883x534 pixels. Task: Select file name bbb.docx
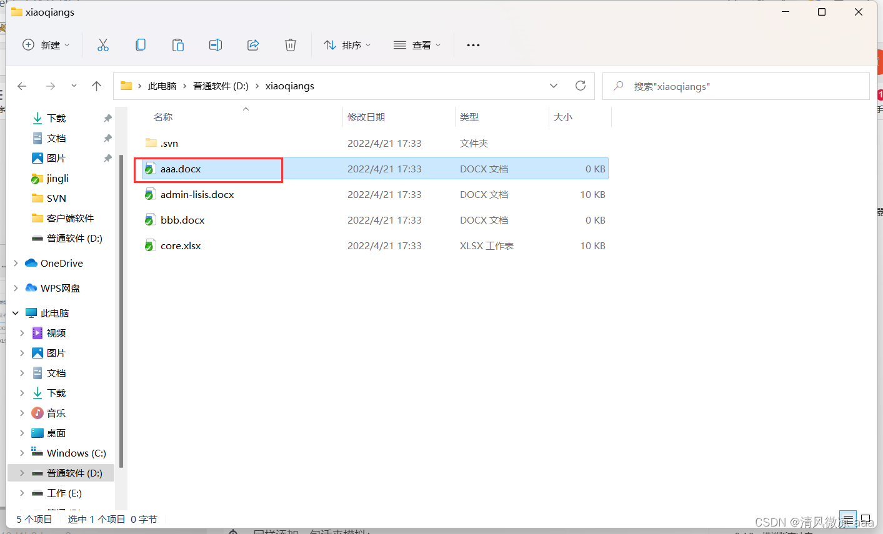(x=182, y=220)
